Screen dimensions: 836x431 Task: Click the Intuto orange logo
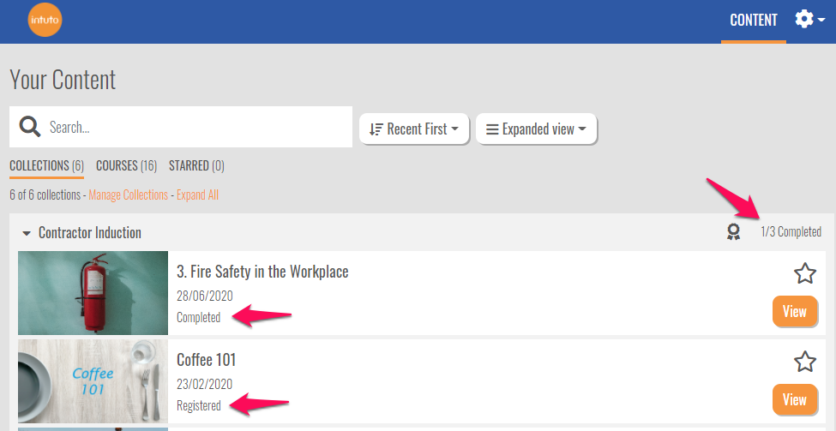(45, 21)
